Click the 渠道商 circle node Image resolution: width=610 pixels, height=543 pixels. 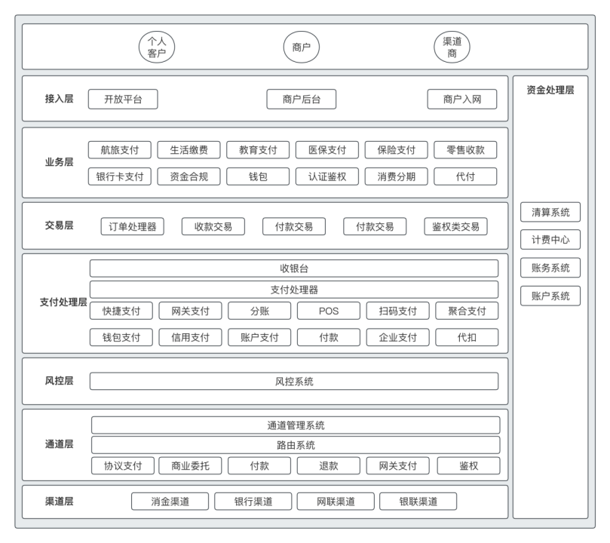[452, 47]
